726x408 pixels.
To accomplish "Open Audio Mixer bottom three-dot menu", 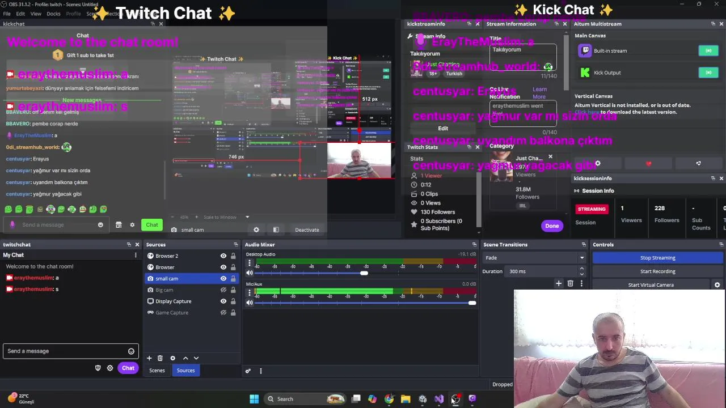I will point(261,371).
